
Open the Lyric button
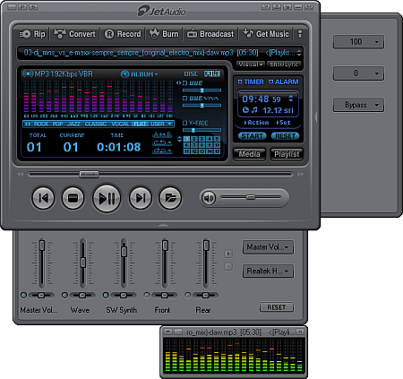click(x=284, y=65)
